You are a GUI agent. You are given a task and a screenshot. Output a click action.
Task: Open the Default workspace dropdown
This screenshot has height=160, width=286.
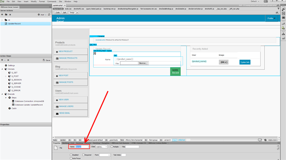click(x=255, y=1)
